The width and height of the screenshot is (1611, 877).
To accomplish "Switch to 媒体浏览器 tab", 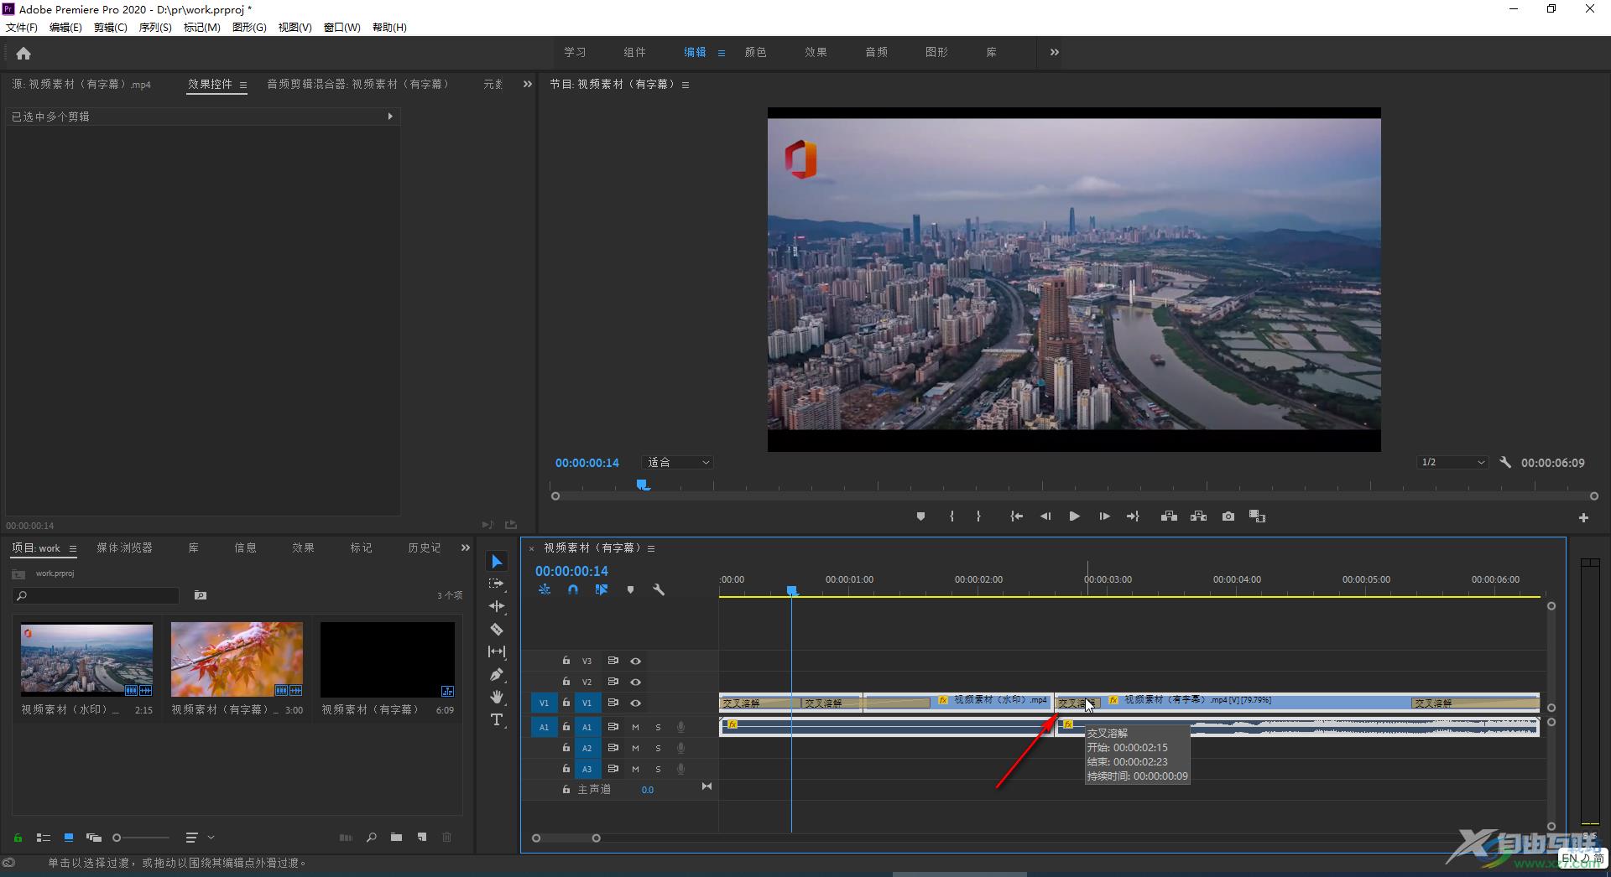I will (125, 547).
